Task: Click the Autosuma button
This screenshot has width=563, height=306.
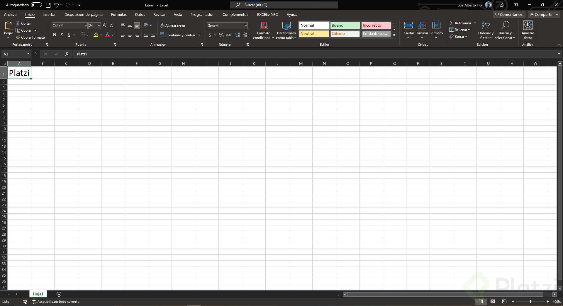Action: coord(460,23)
